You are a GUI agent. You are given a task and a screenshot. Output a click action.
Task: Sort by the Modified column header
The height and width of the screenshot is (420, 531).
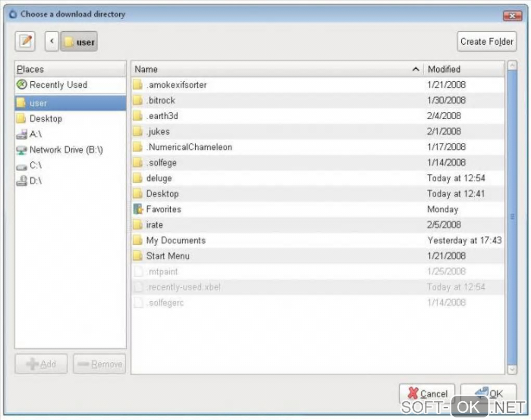[x=464, y=69]
